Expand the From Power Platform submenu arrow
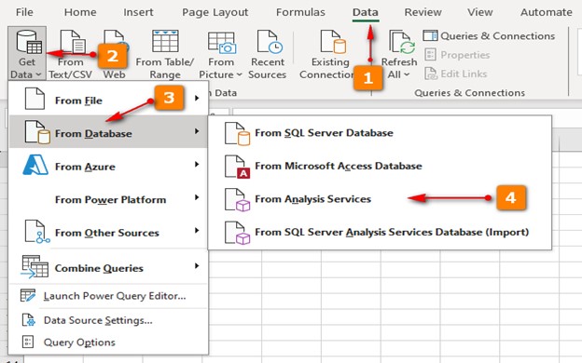The height and width of the screenshot is (363, 582). pyautogui.click(x=197, y=197)
